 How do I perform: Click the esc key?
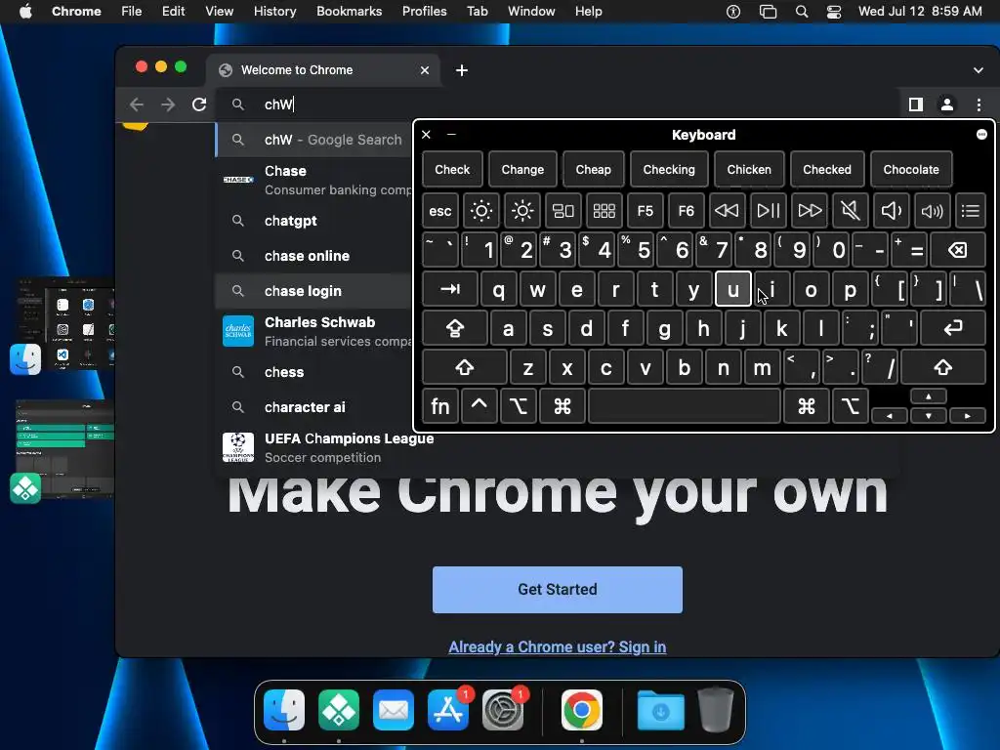(440, 211)
